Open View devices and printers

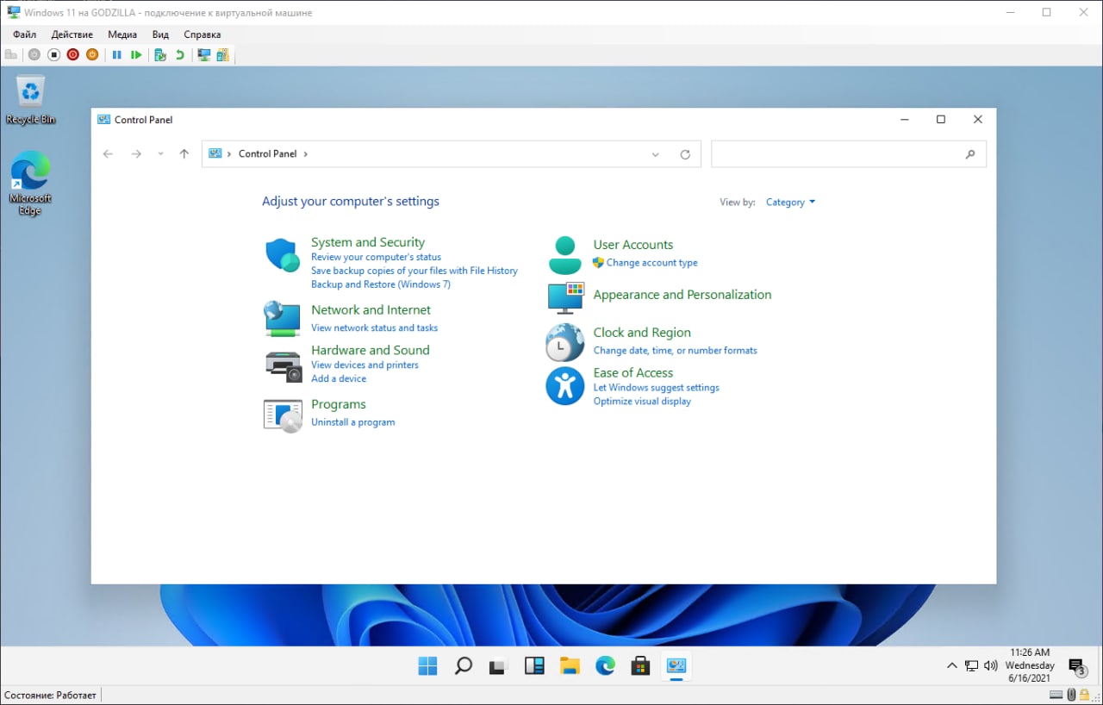365,365
